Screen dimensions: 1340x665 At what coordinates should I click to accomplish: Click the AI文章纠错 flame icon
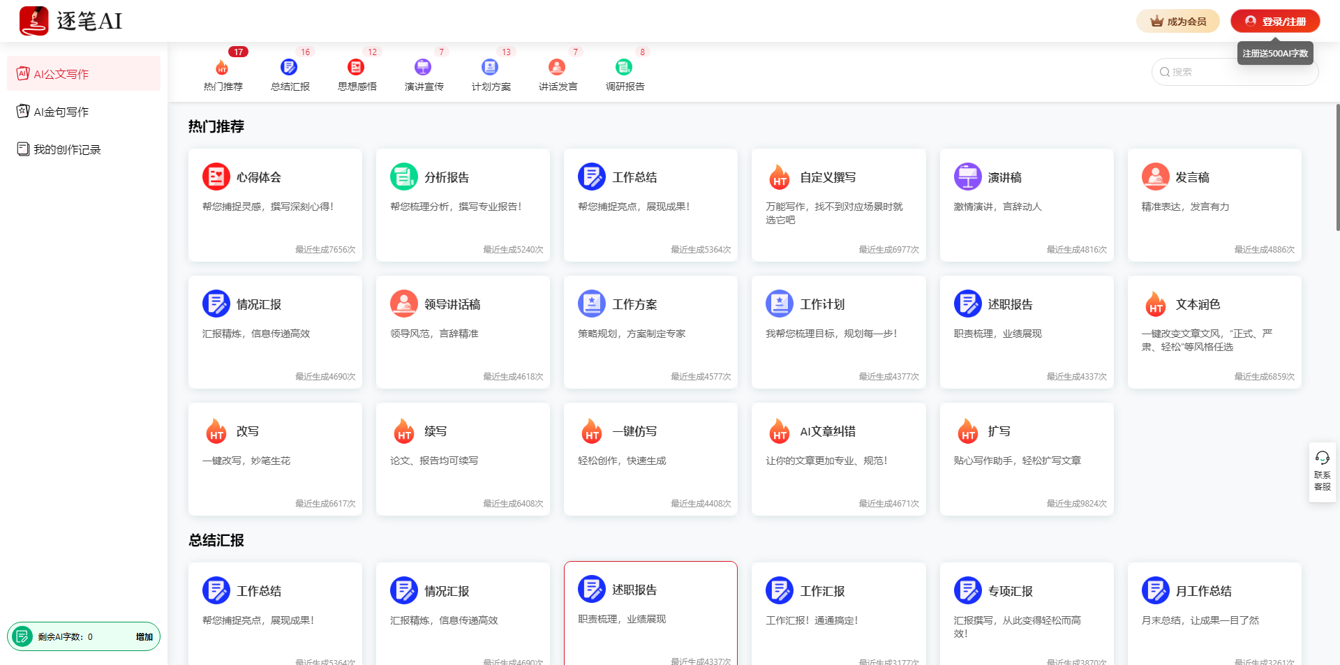coord(780,431)
